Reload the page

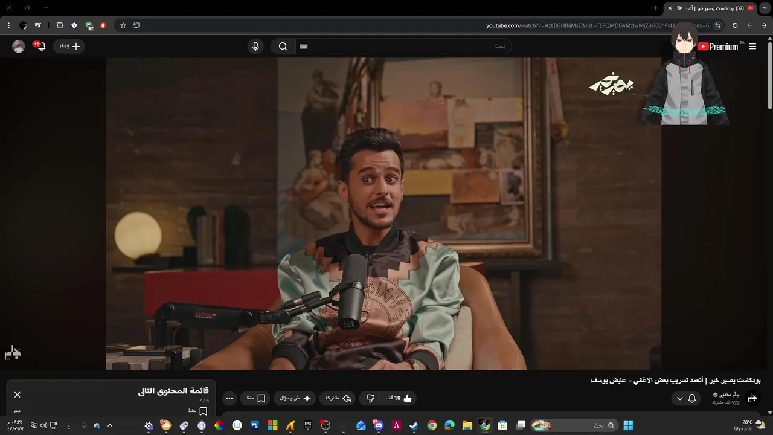coord(735,25)
